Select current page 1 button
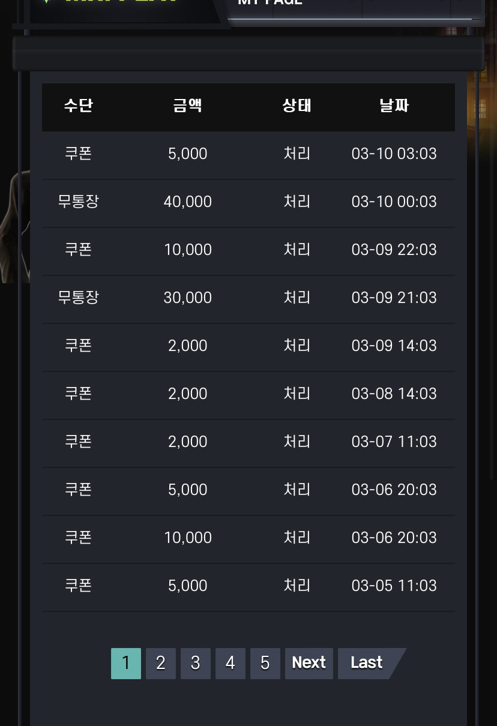This screenshot has width=497, height=726. click(126, 663)
